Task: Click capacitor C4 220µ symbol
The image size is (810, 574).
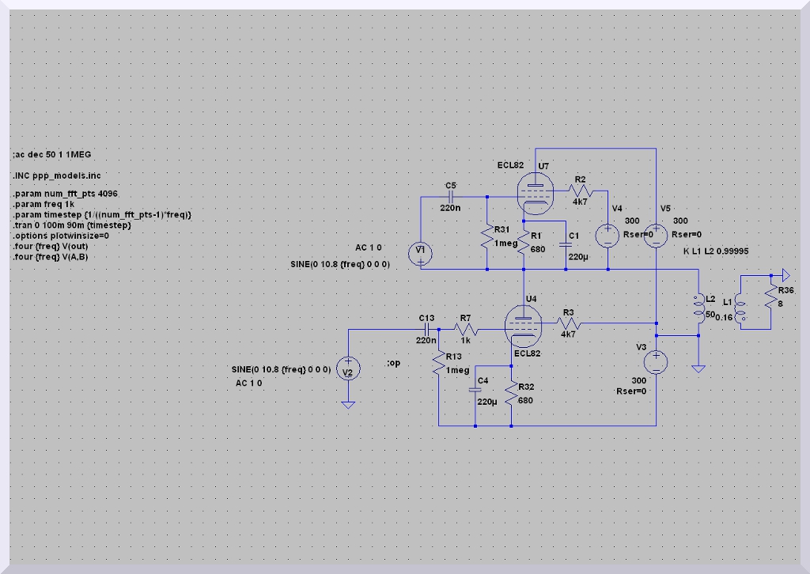Action: pyautogui.click(x=475, y=390)
